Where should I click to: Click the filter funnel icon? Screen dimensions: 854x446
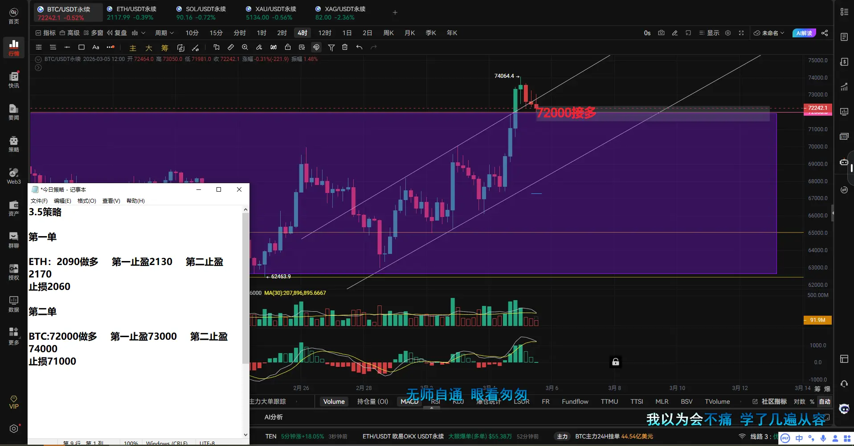click(331, 47)
